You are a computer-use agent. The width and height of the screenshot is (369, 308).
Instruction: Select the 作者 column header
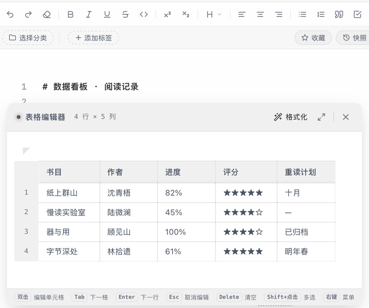[128, 172]
